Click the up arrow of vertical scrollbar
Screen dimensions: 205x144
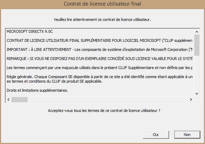point(197,32)
